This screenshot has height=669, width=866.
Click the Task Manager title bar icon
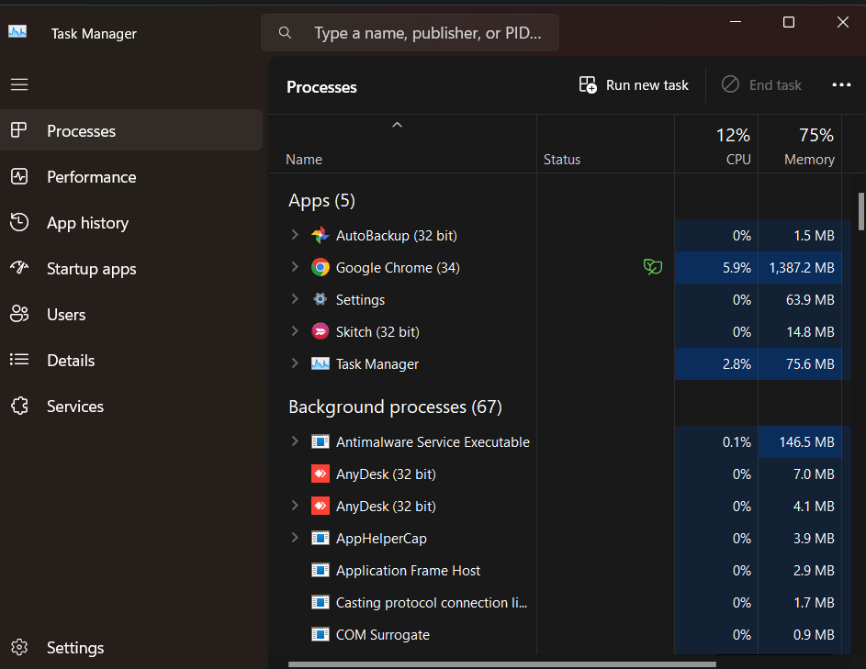17,31
